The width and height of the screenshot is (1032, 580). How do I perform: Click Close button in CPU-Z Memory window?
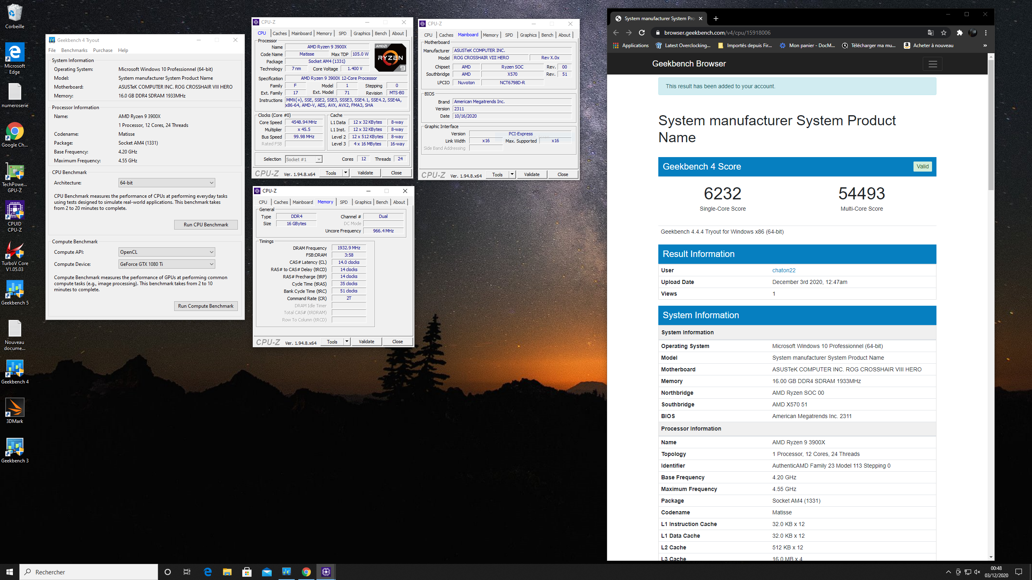[397, 342]
